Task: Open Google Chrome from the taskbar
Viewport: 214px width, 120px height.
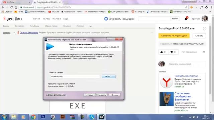Action: [x=33, y=117]
